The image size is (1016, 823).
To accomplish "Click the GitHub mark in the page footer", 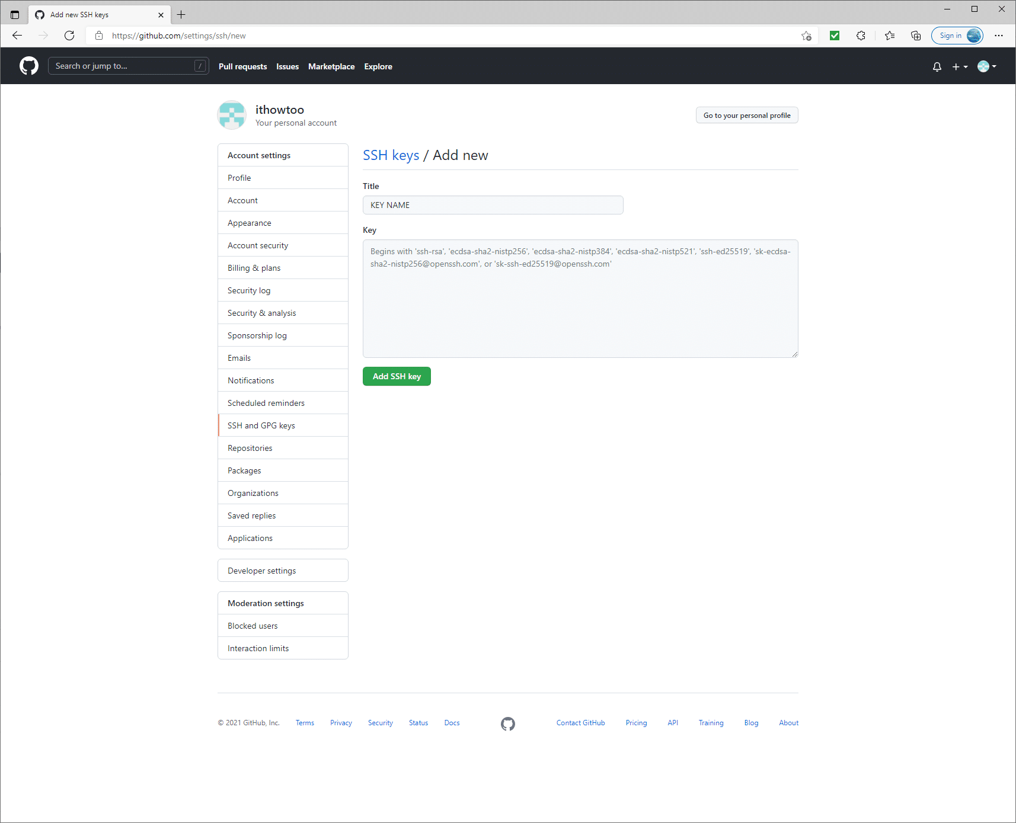I will pyautogui.click(x=507, y=723).
